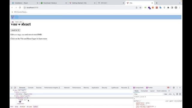Screen dimensions: 192x108
Task: Click the inspect element picker icon
Action: (11, 88)
